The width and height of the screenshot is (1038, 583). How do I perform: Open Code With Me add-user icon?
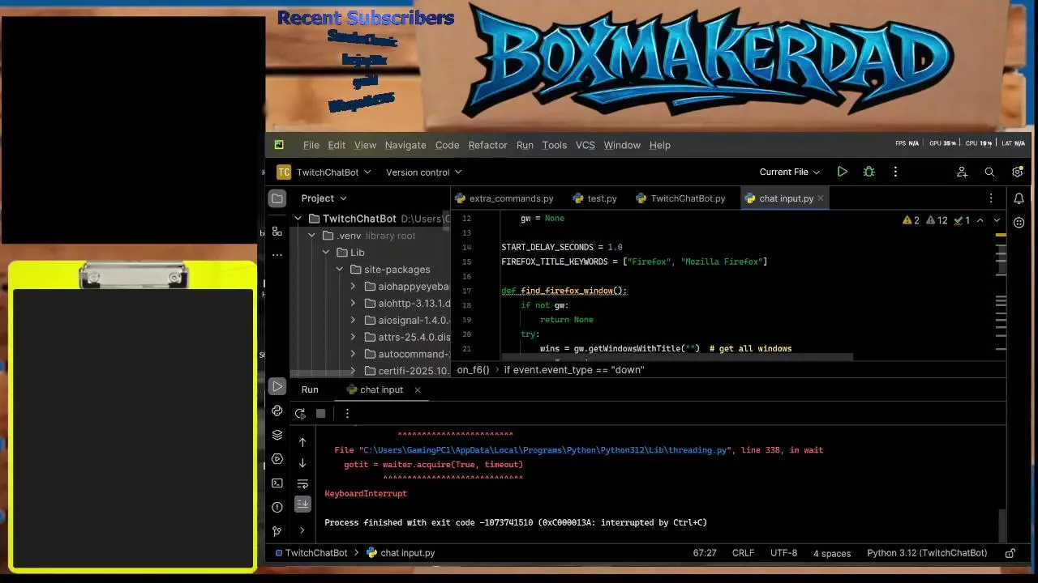pyautogui.click(x=962, y=172)
